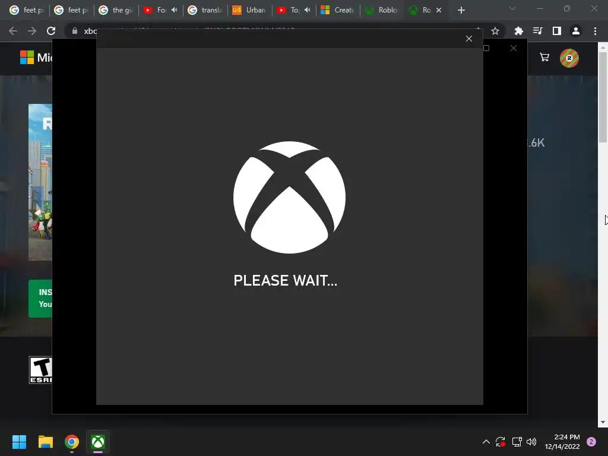Image resolution: width=608 pixels, height=456 pixels.
Task: Close the black Xbox app window behind
Action: click(514, 48)
